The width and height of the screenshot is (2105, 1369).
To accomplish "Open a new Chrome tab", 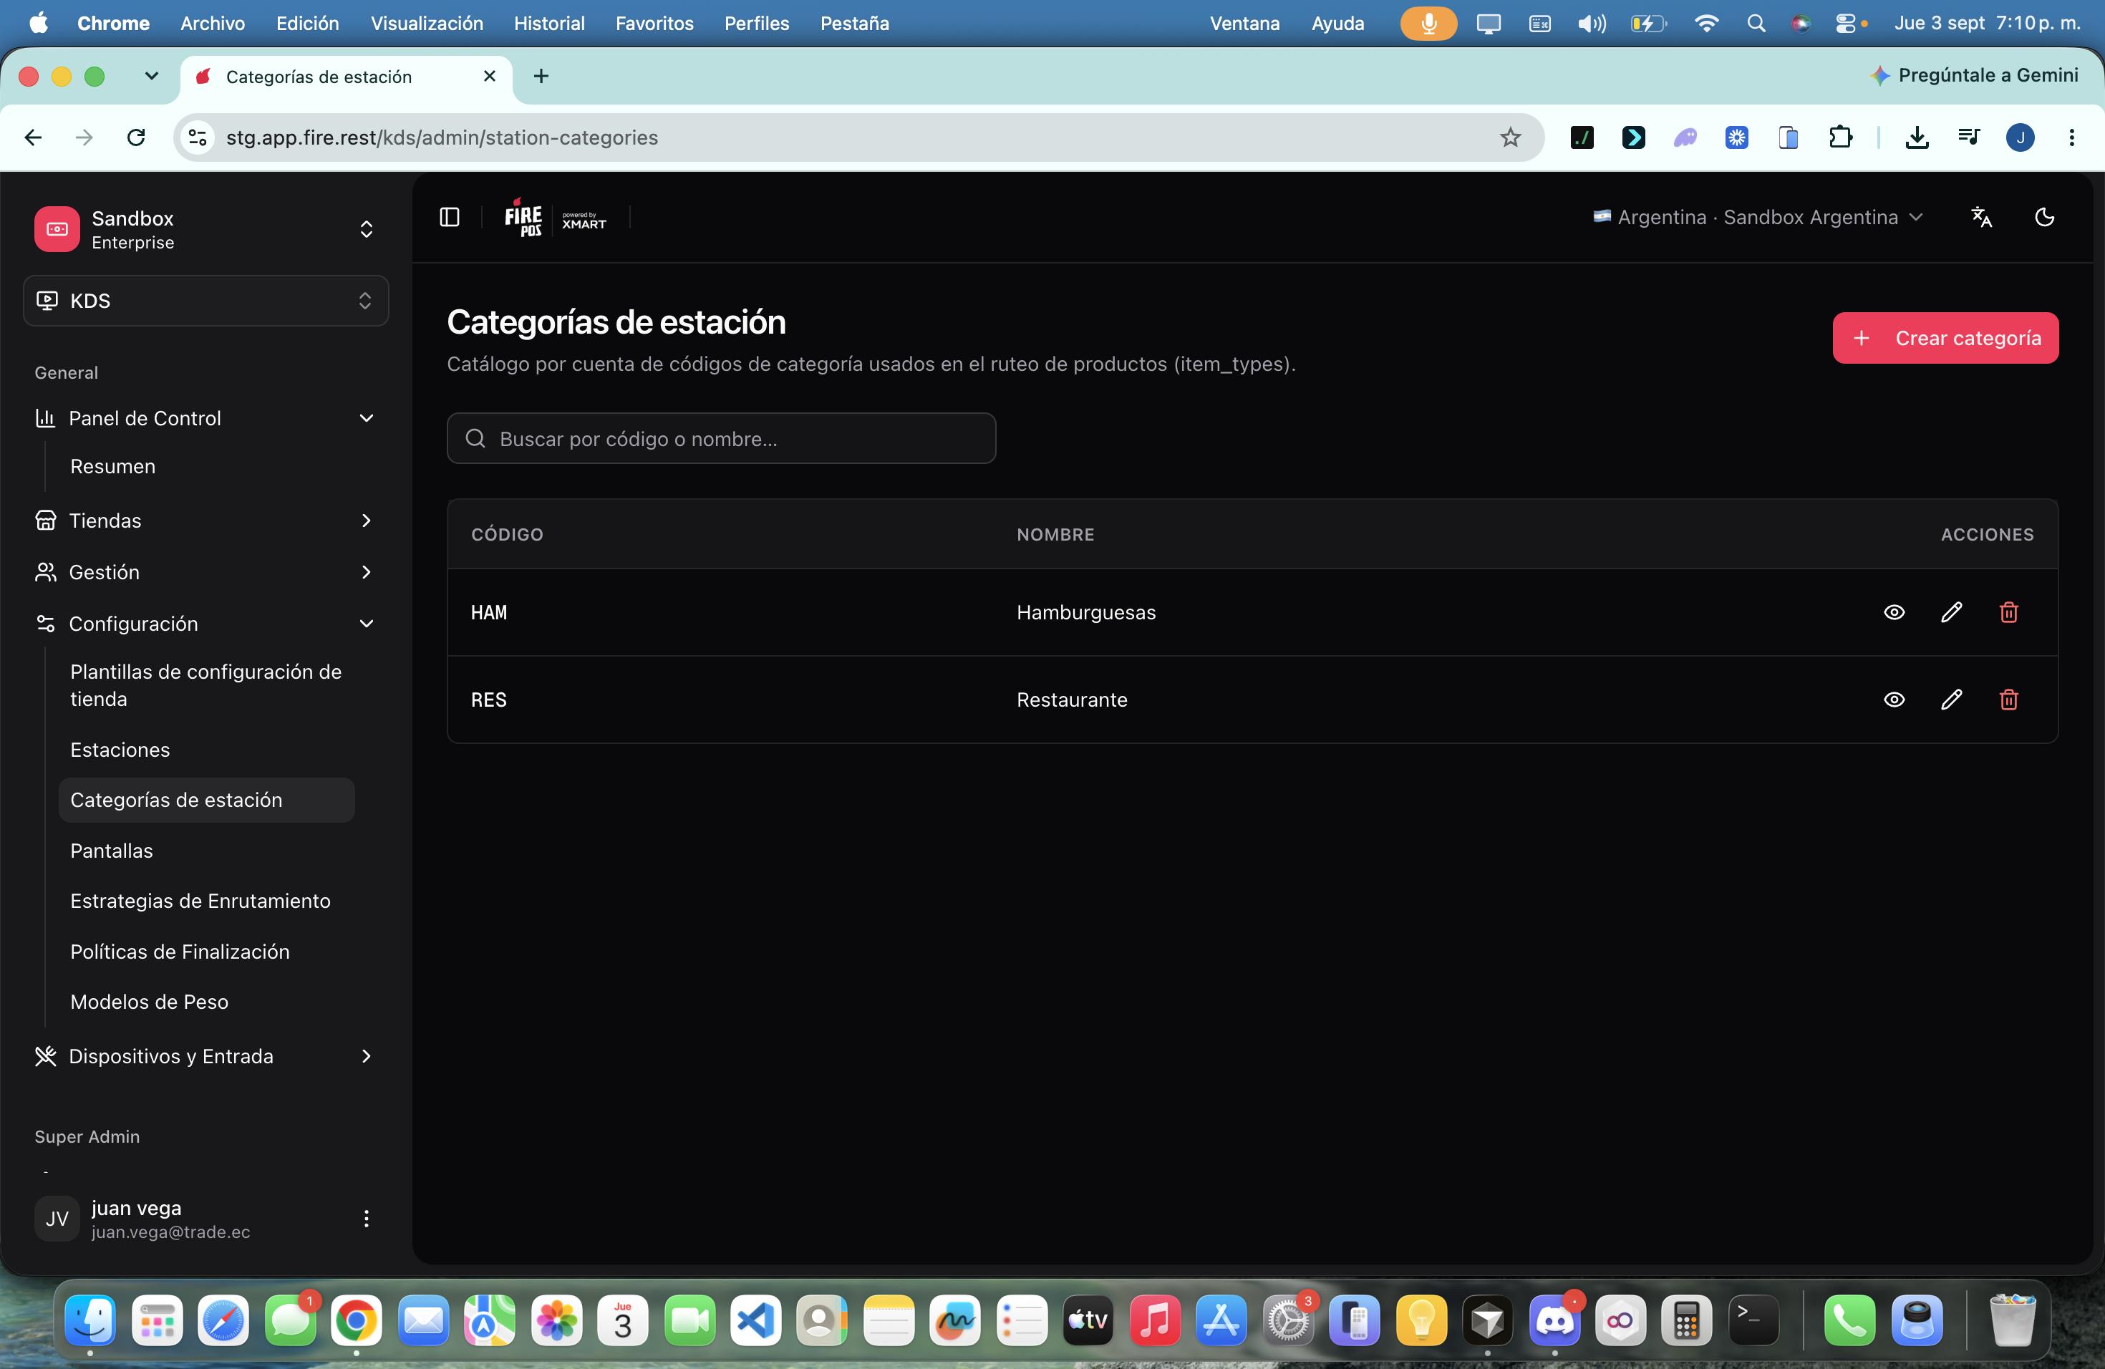I will pyautogui.click(x=541, y=76).
